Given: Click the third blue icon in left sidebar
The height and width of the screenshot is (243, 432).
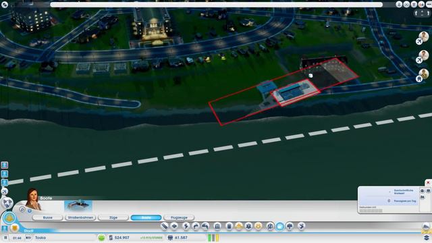Looking at the screenshot, I should [5, 182].
